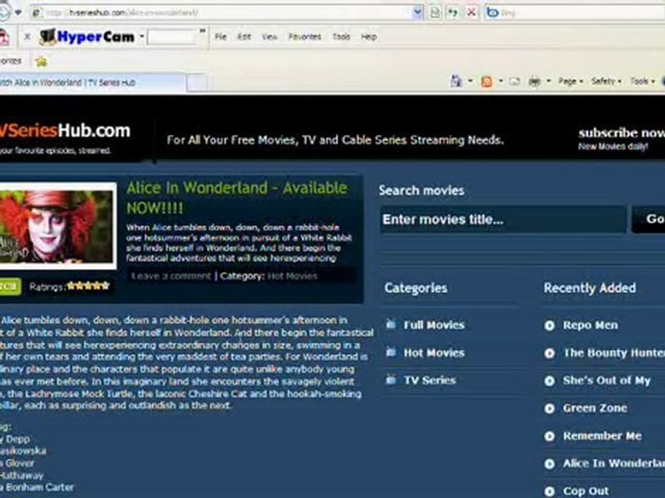Open the Full Movies category

tap(434, 325)
